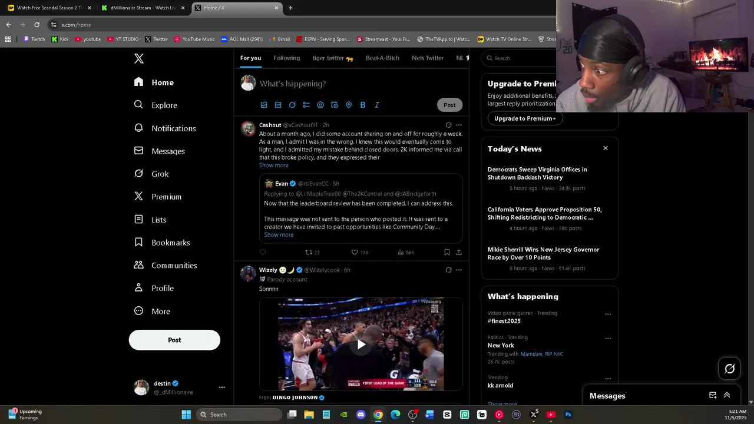This screenshot has height=424, width=754.
Task: Open Communities in the sidebar
Action: click(166, 265)
